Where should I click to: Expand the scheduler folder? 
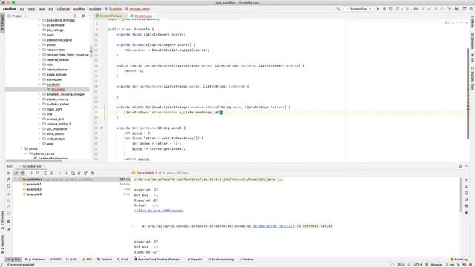39,79
